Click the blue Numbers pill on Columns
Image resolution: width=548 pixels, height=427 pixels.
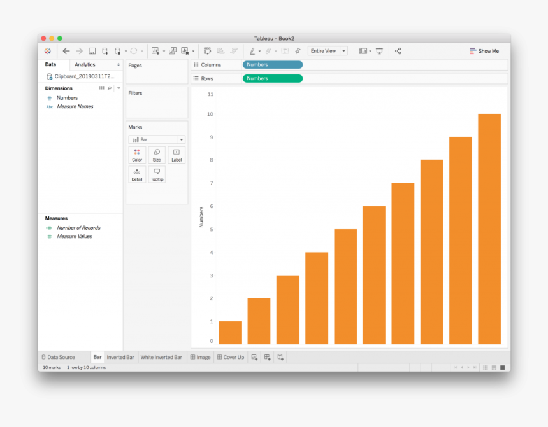[x=273, y=65]
